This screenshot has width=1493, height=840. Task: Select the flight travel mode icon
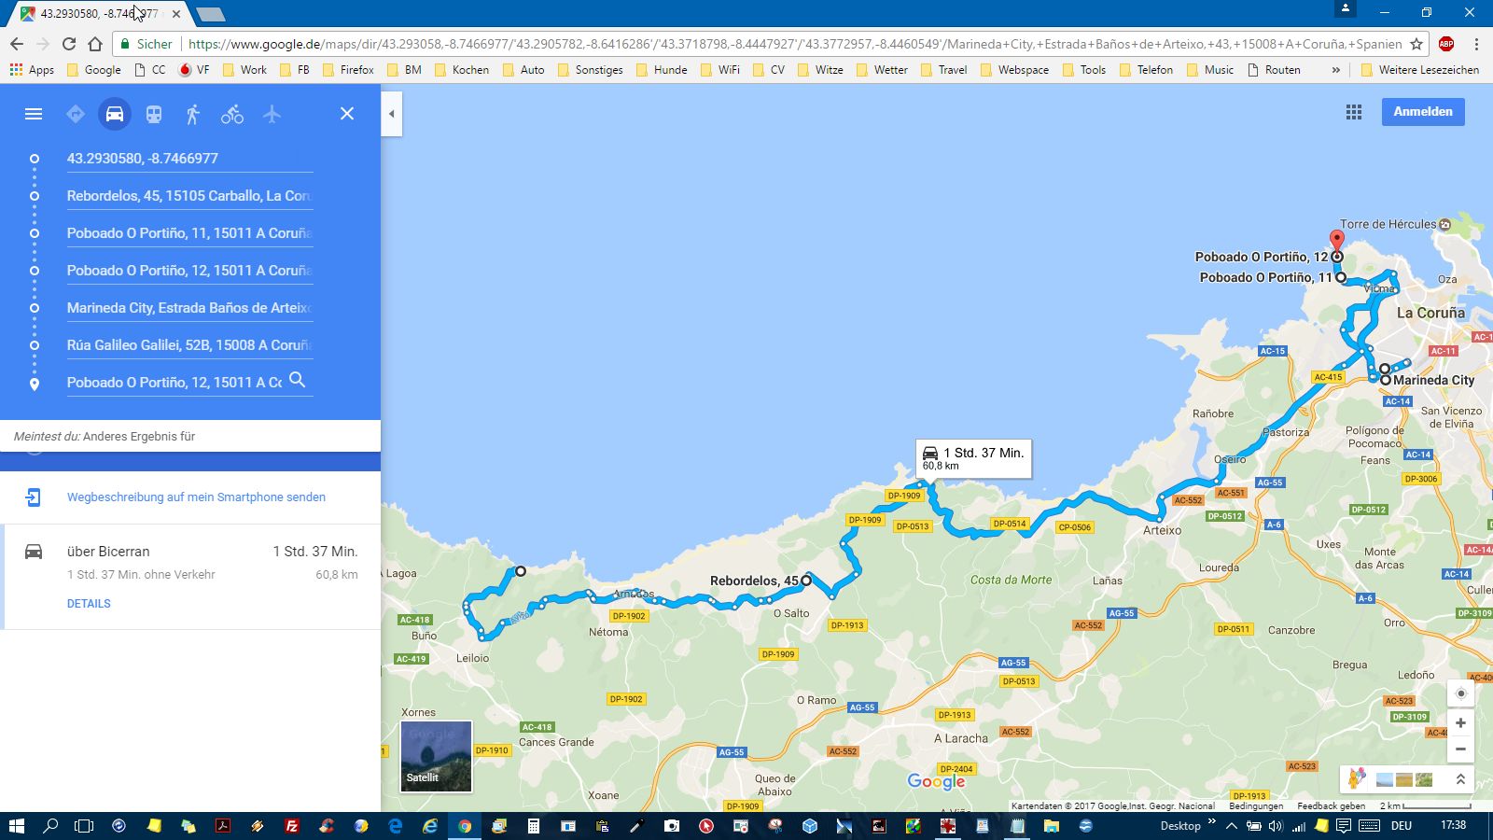(x=272, y=114)
